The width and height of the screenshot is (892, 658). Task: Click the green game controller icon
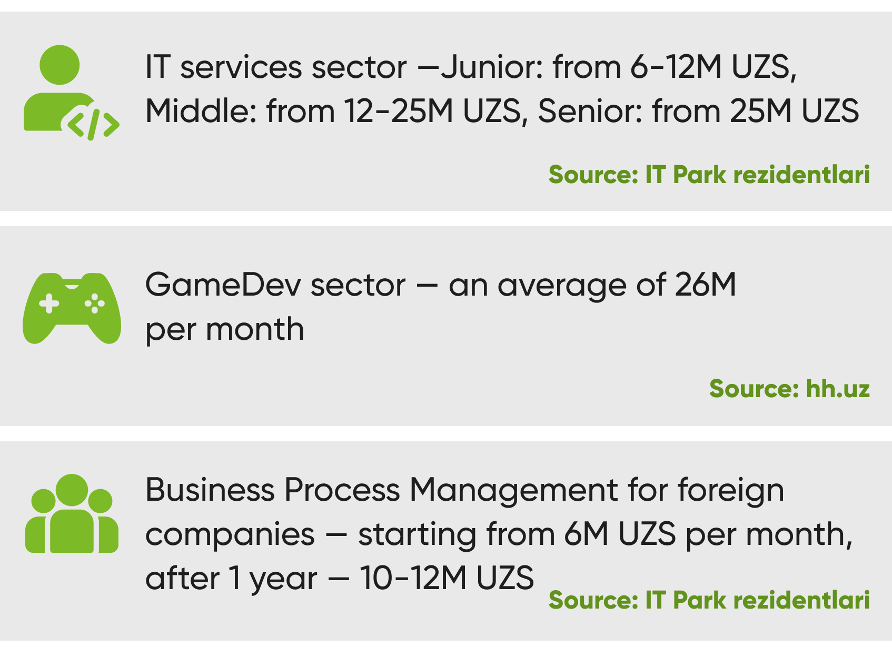click(x=72, y=308)
